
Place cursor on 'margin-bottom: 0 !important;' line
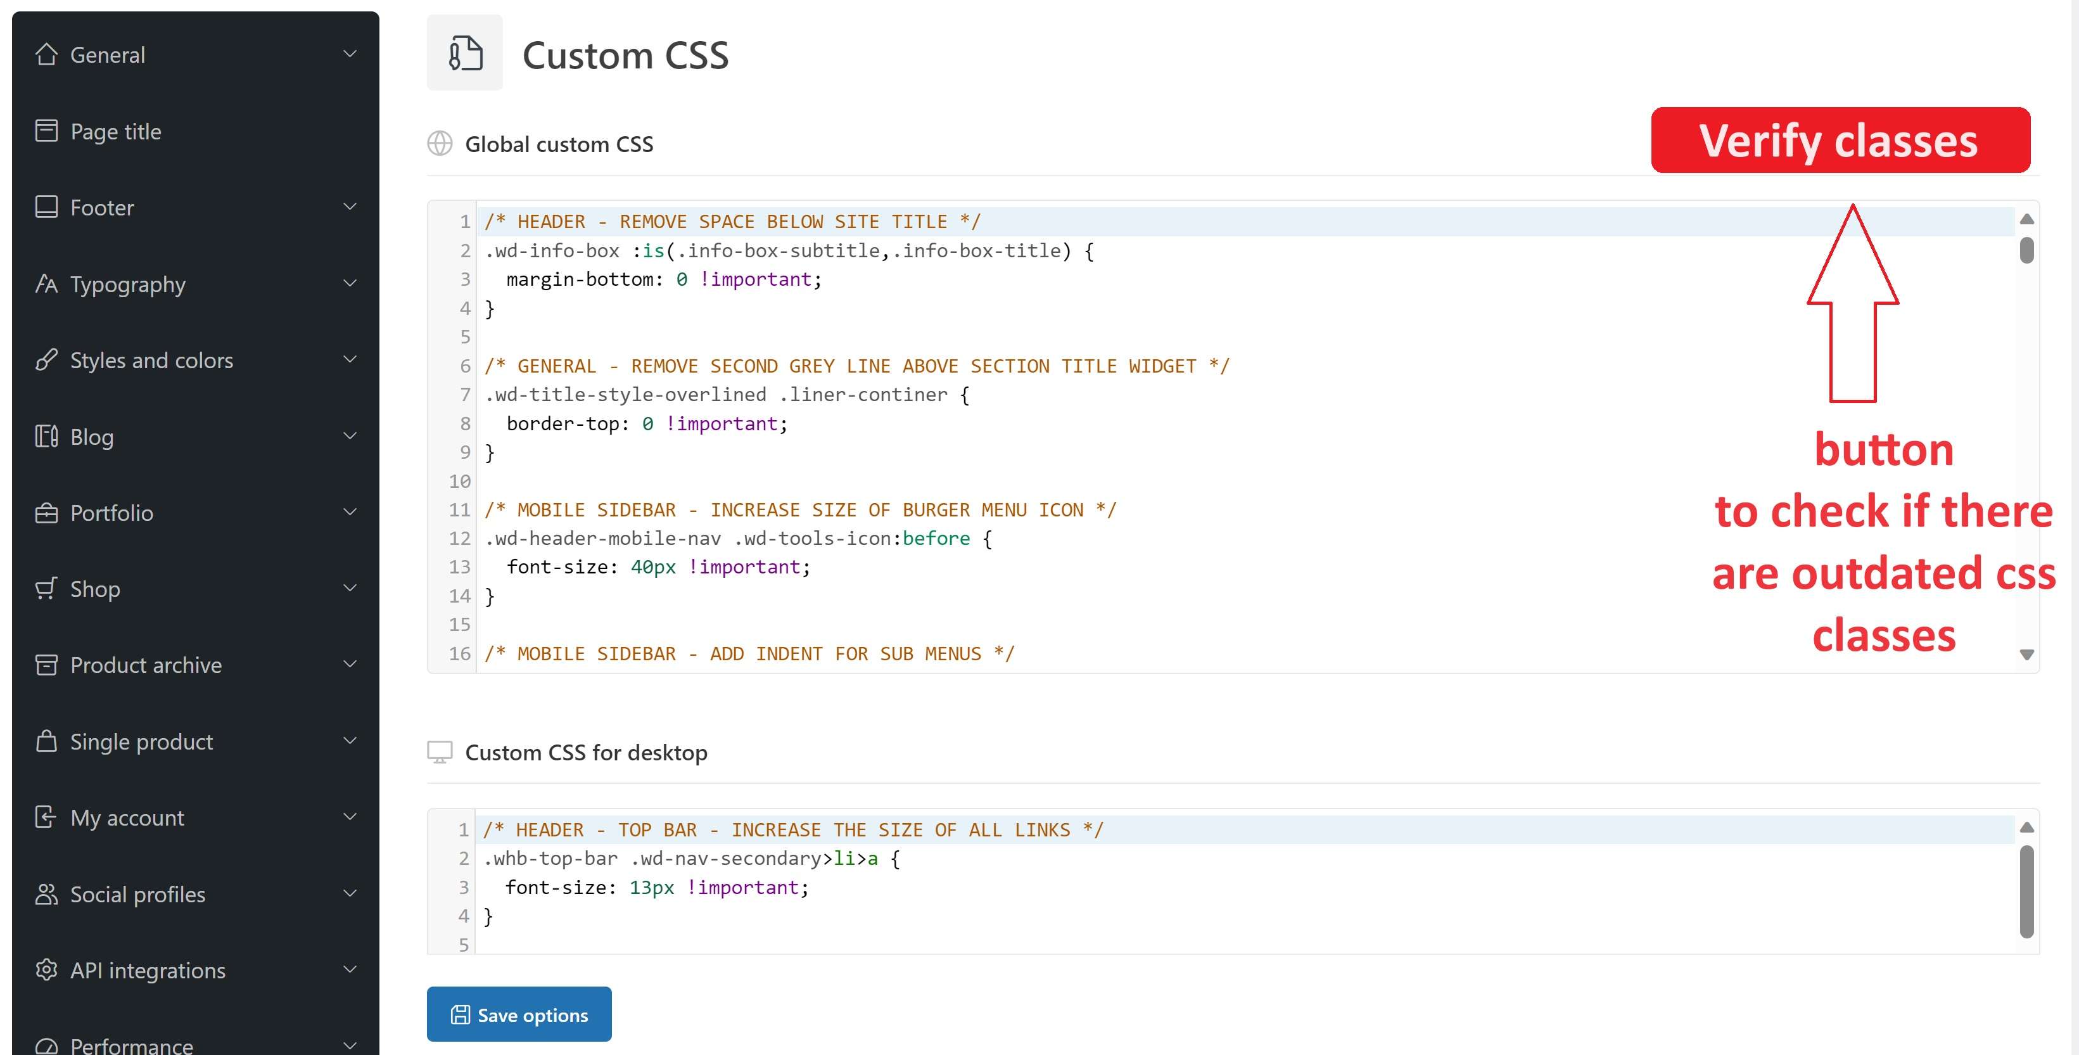(663, 279)
